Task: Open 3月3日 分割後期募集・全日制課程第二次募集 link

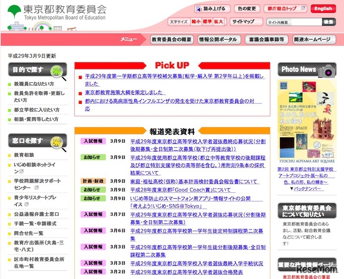Action: tap(198, 251)
